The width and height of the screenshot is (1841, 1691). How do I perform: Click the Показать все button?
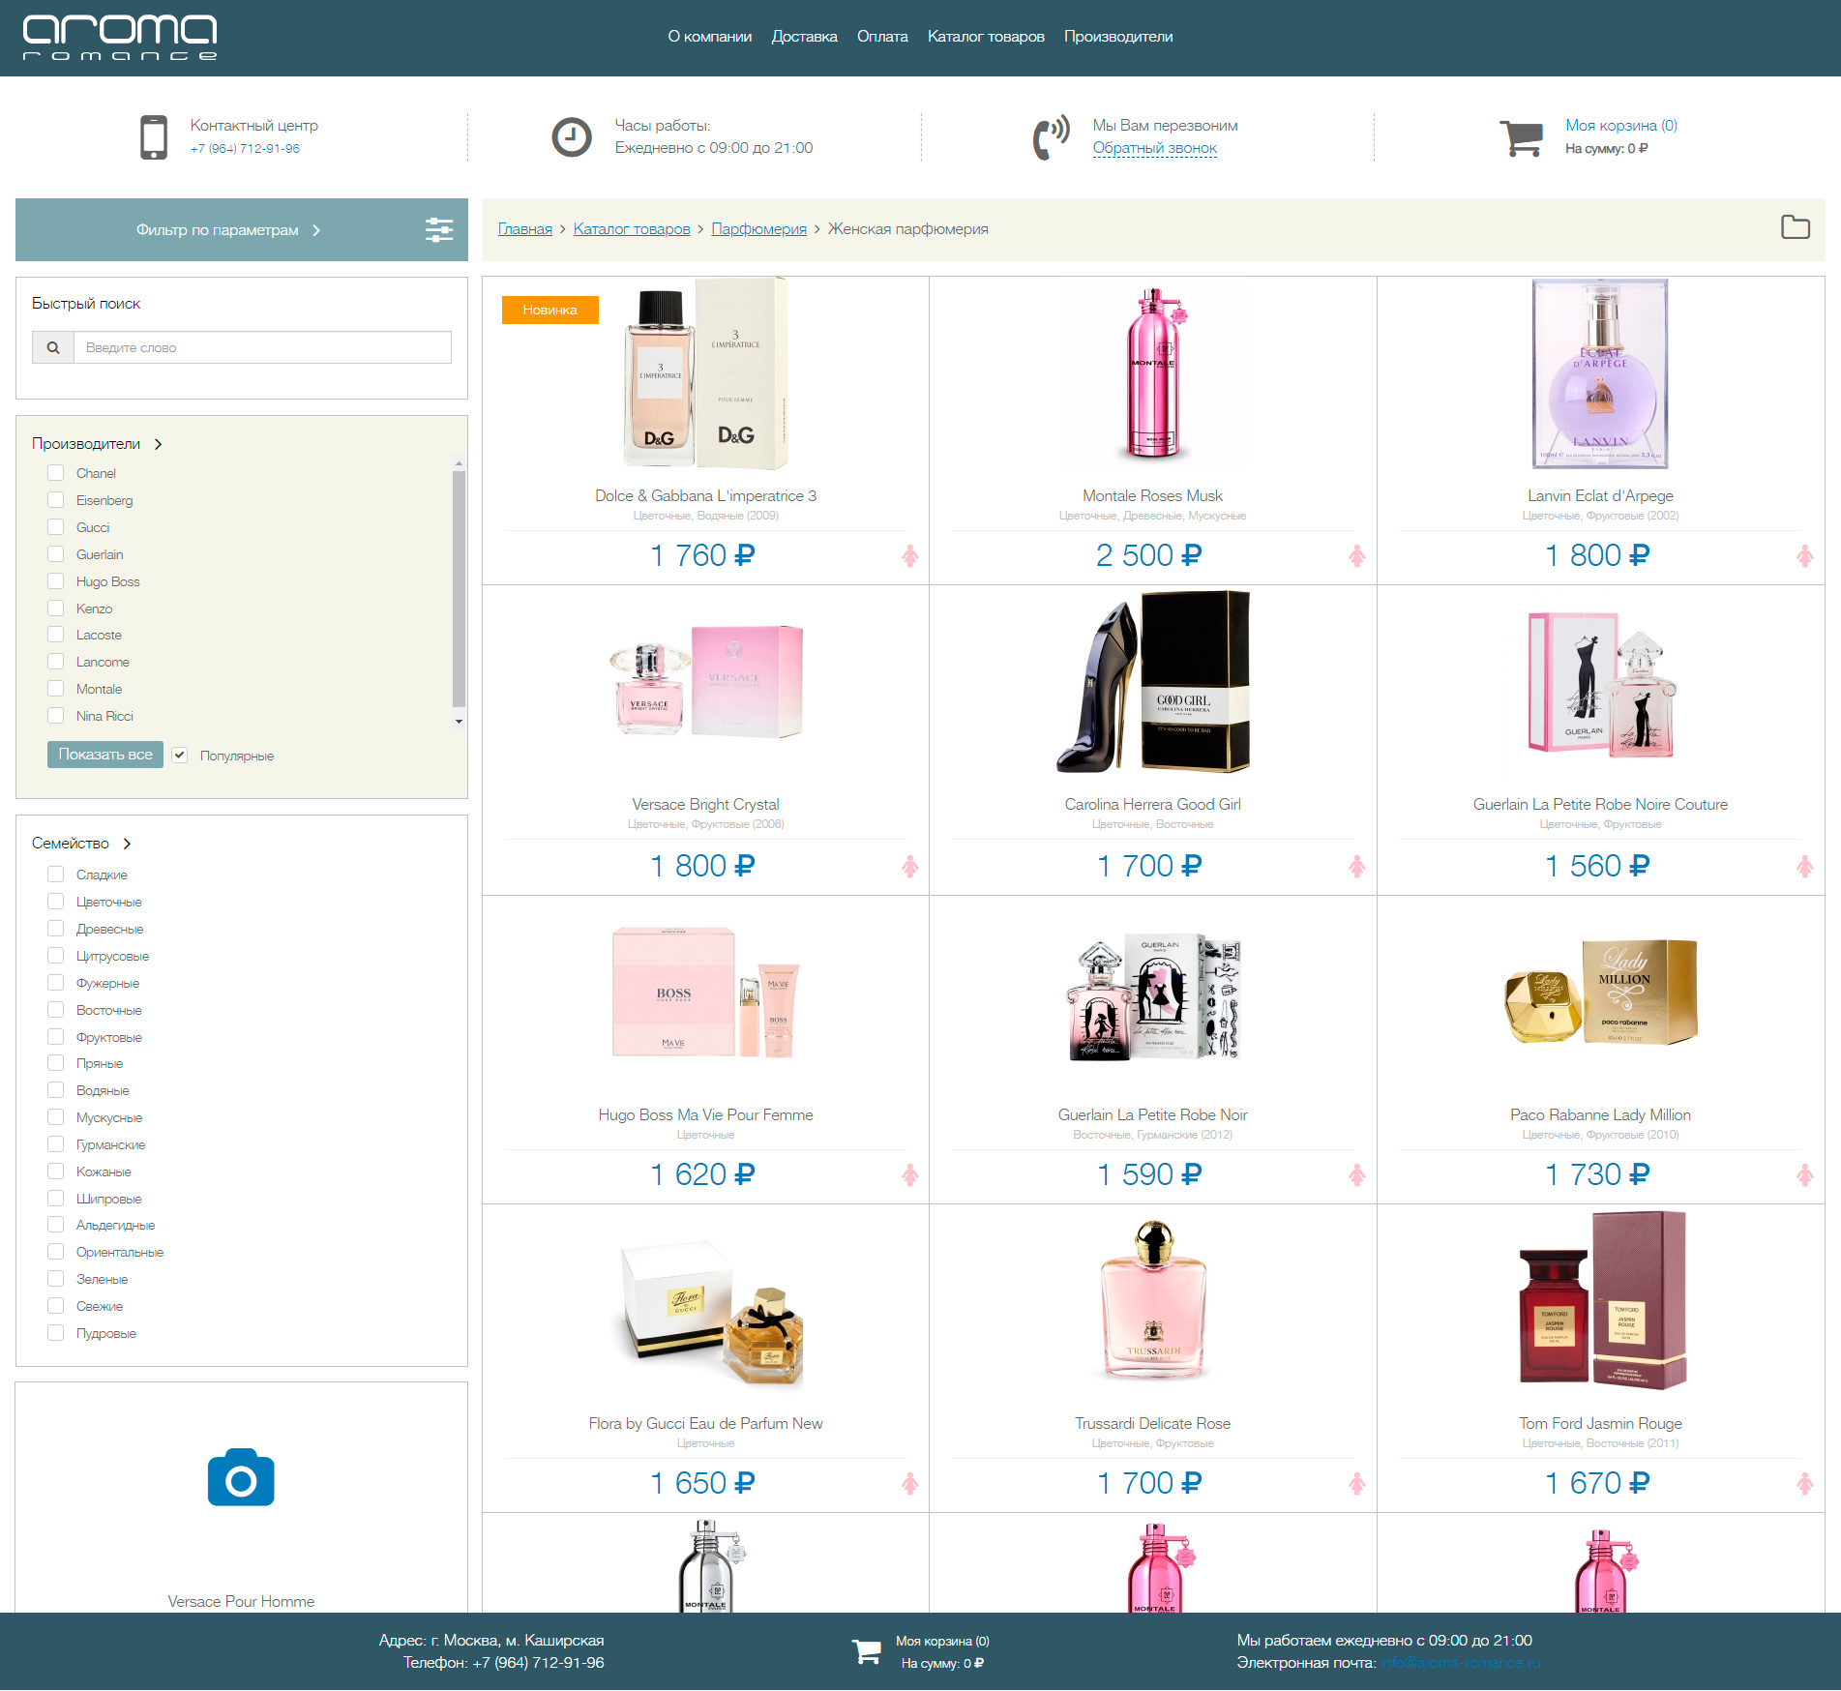(x=105, y=755)
